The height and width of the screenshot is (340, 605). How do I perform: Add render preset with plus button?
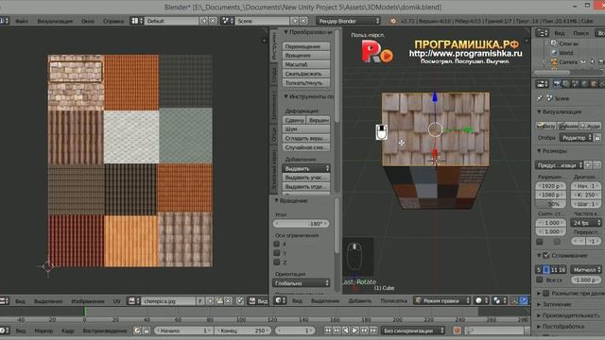(x=588, y=165)
